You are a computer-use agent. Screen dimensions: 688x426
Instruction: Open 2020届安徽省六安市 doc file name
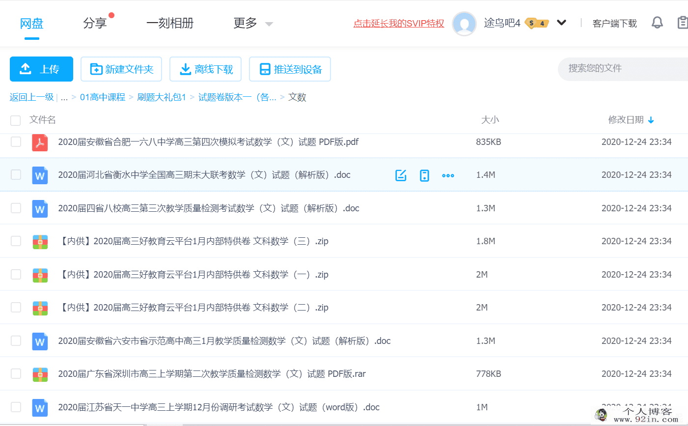(x=224, y=341)
